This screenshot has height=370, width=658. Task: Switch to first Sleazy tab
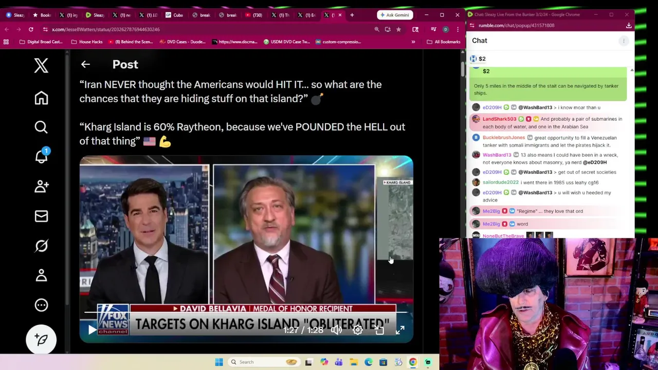point(15,15)
